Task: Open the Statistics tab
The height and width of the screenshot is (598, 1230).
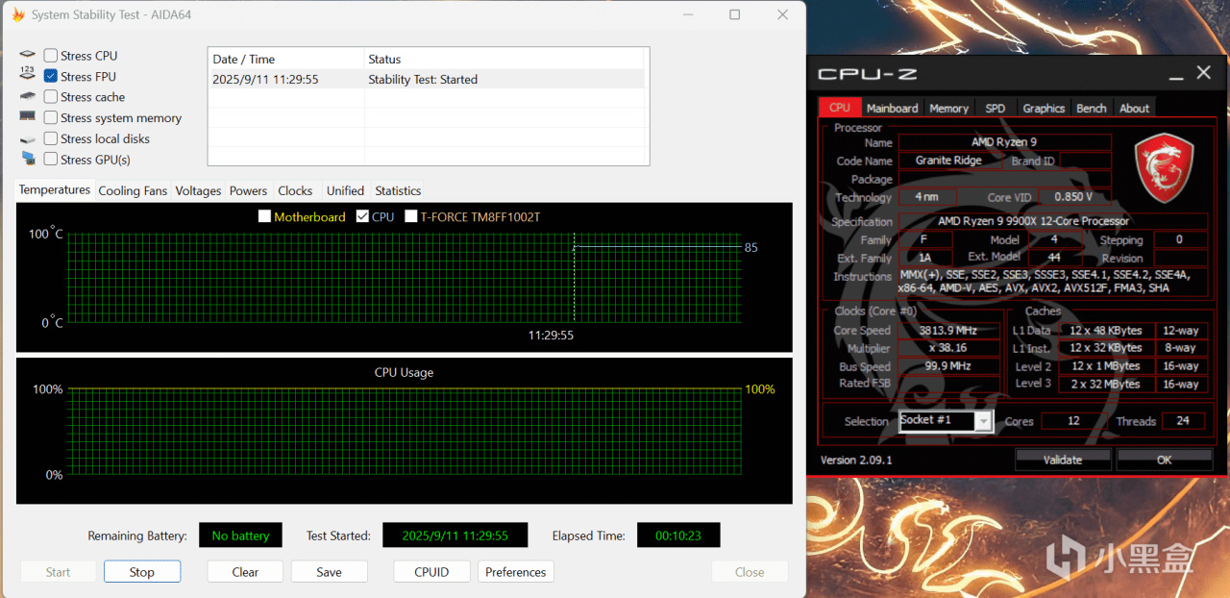Action: pos(398,190)
